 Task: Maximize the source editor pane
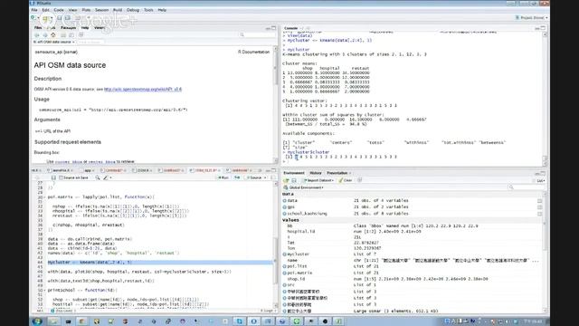(273, 170)
